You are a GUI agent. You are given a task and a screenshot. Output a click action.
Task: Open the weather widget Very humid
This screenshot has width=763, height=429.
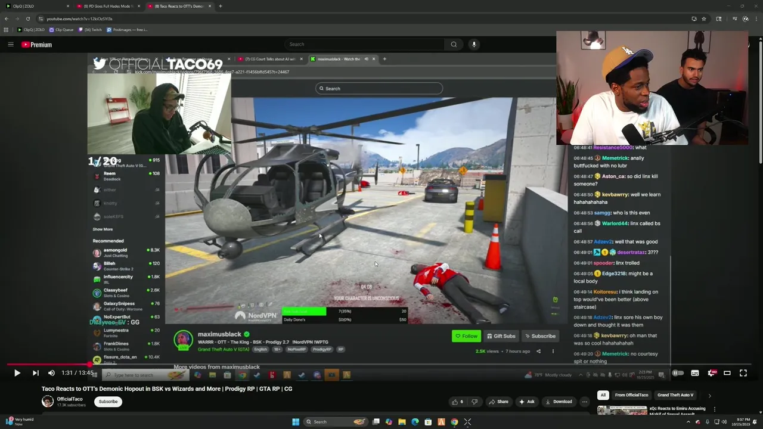tap(20, 421)
